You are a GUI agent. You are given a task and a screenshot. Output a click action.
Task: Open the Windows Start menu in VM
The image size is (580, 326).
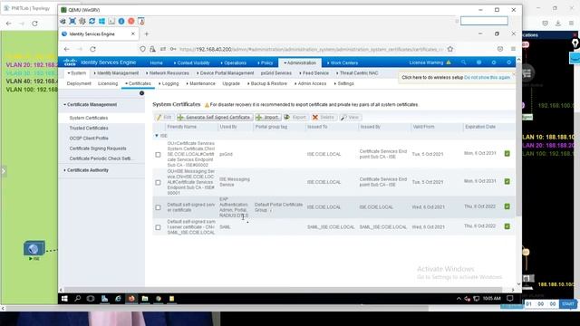[64, 298]
